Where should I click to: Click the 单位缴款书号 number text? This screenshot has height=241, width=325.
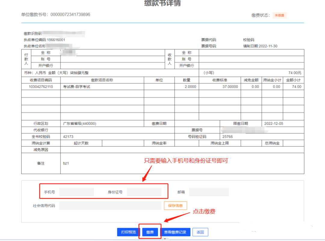point(70,14)
